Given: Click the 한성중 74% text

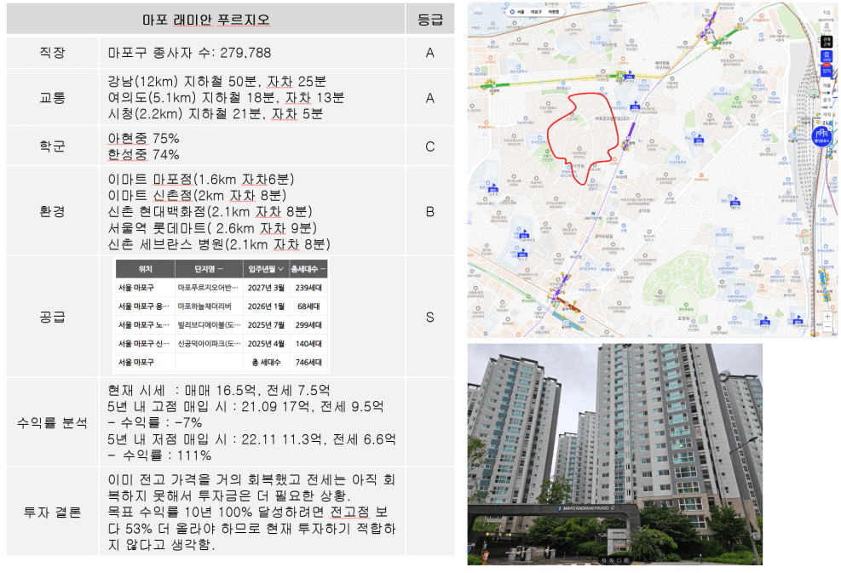Looking at the screenshot, I should (x=143, y=154).
